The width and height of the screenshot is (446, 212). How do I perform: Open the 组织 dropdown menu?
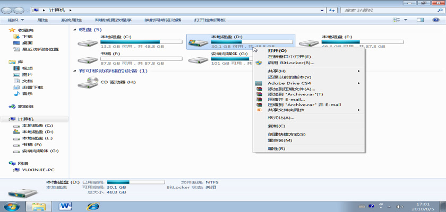[15, 20]
